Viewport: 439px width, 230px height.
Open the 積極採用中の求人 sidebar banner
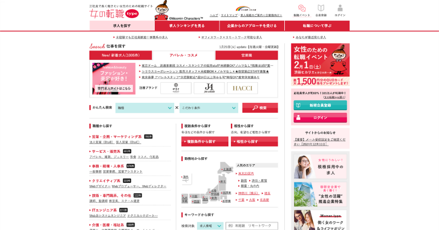pyautogui.click(x=320, y=166)
